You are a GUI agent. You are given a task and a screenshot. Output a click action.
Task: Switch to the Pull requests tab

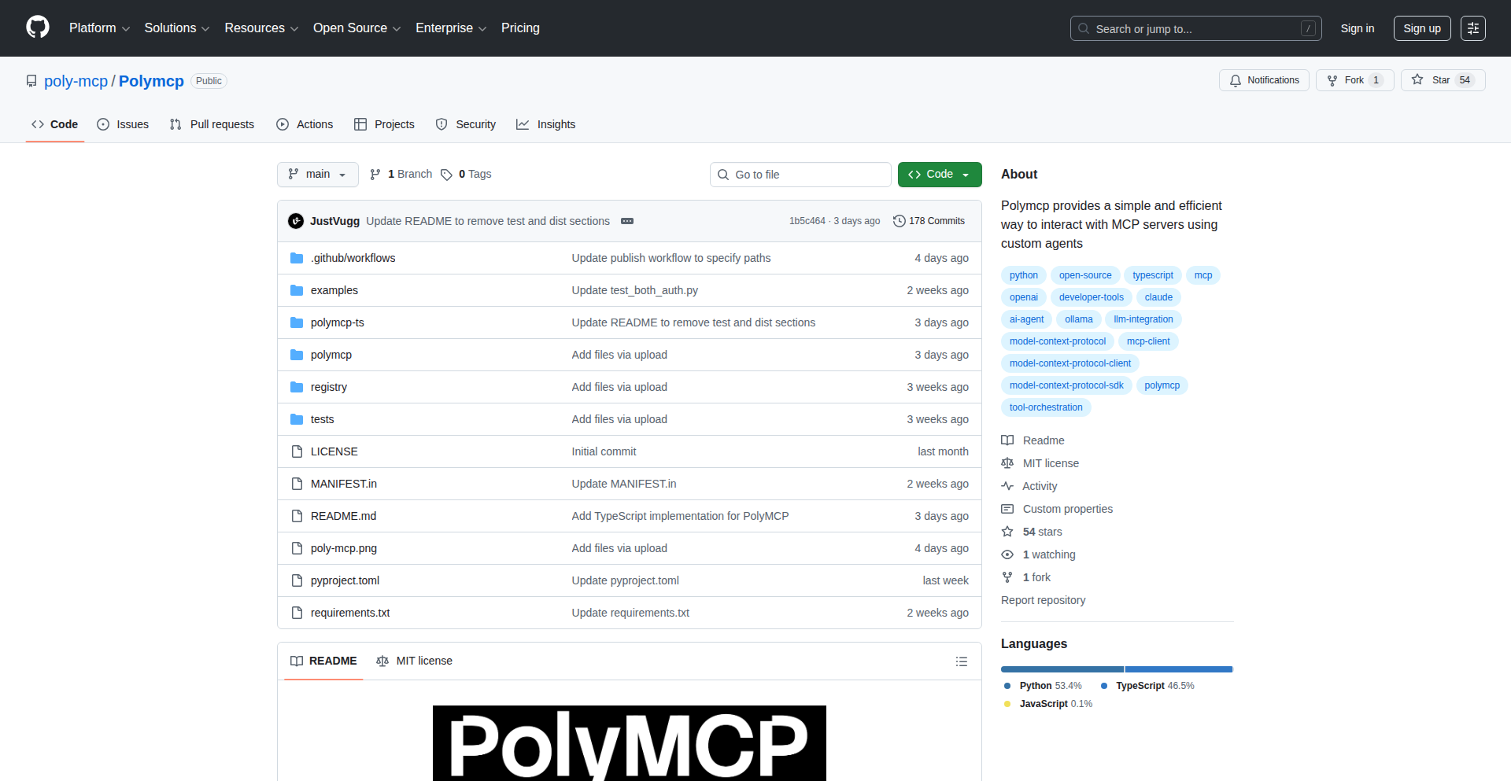(212, 123)
